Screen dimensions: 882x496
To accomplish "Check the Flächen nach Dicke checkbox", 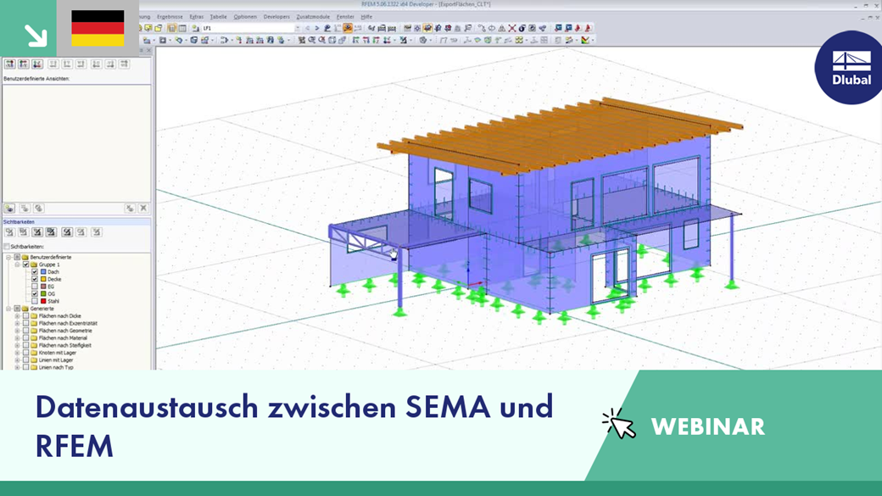I will click(26, 316).
